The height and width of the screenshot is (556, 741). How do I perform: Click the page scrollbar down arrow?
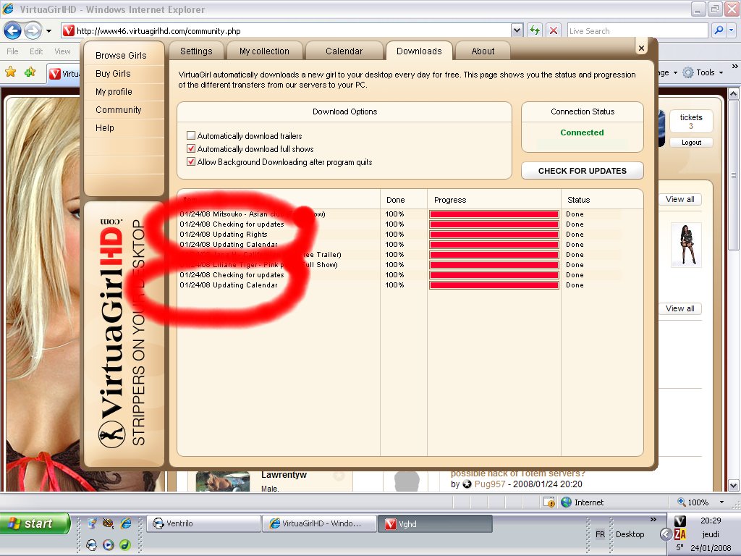pos(734,485)
